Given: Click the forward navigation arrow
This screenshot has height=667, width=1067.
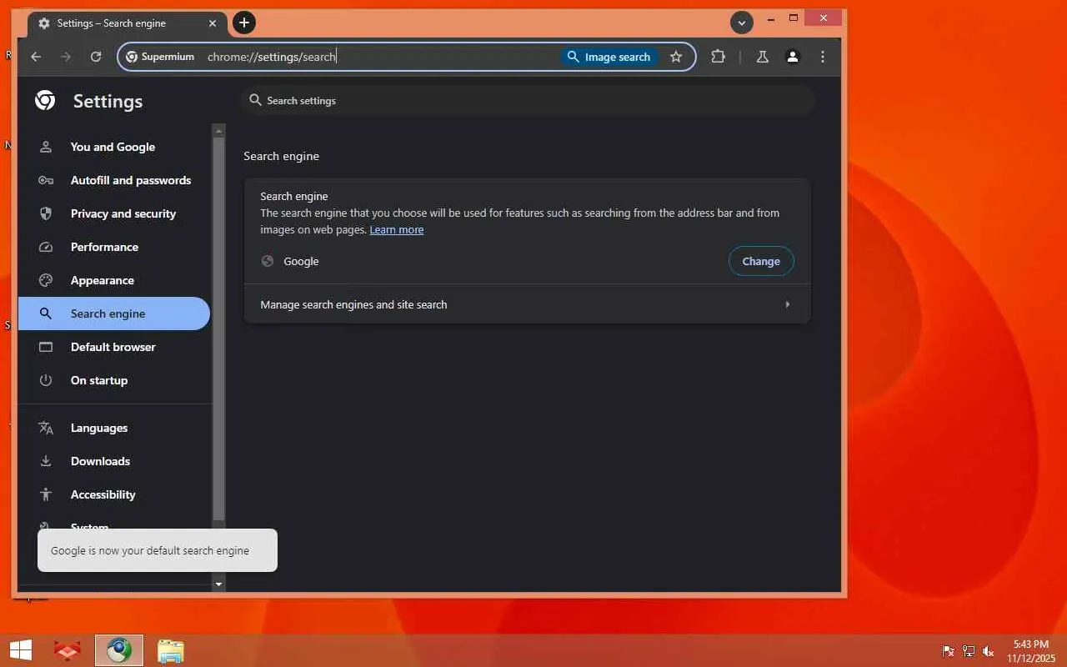Looking at the screenshot, I should 66,57.
